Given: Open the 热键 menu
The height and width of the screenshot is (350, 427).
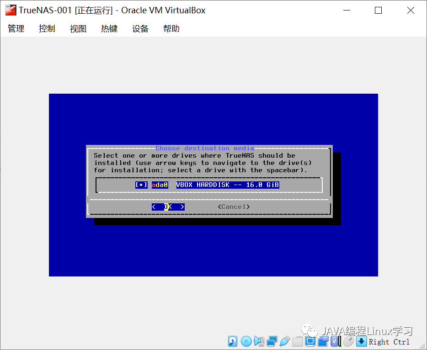Looking at the screenshot, I should point(109,29).
